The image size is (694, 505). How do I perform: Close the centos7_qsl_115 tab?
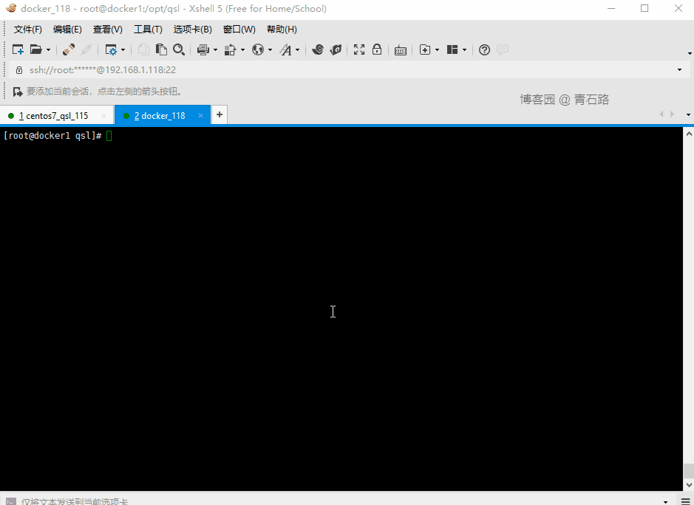coord(103,115)
